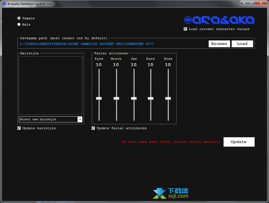
Task: Click the Browse button
Action: click(x=219, y=44)
